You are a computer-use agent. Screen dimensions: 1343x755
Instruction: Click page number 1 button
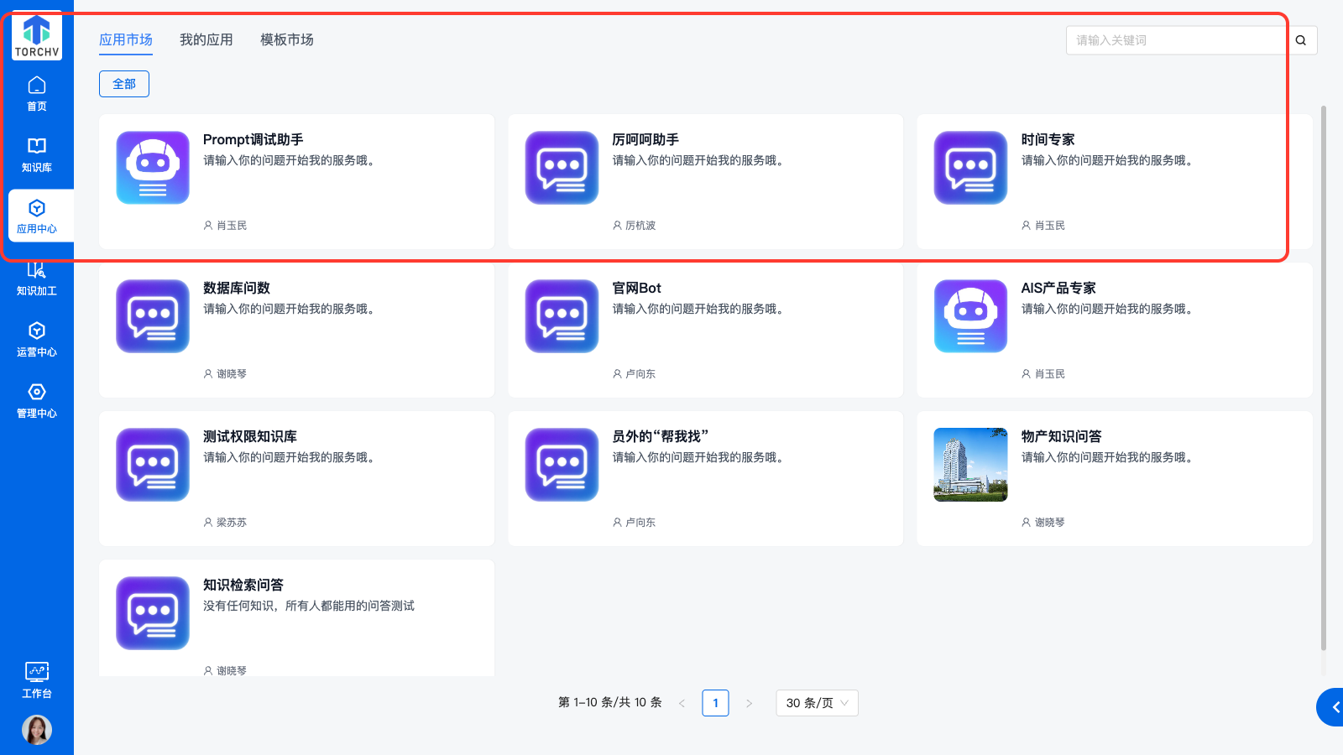click(x=715, y=703)
